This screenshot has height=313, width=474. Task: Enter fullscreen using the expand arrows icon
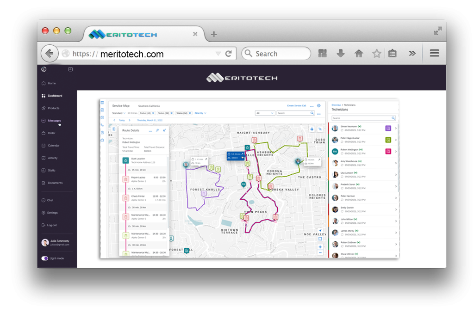pyautogui.click(x=438, y=31)
